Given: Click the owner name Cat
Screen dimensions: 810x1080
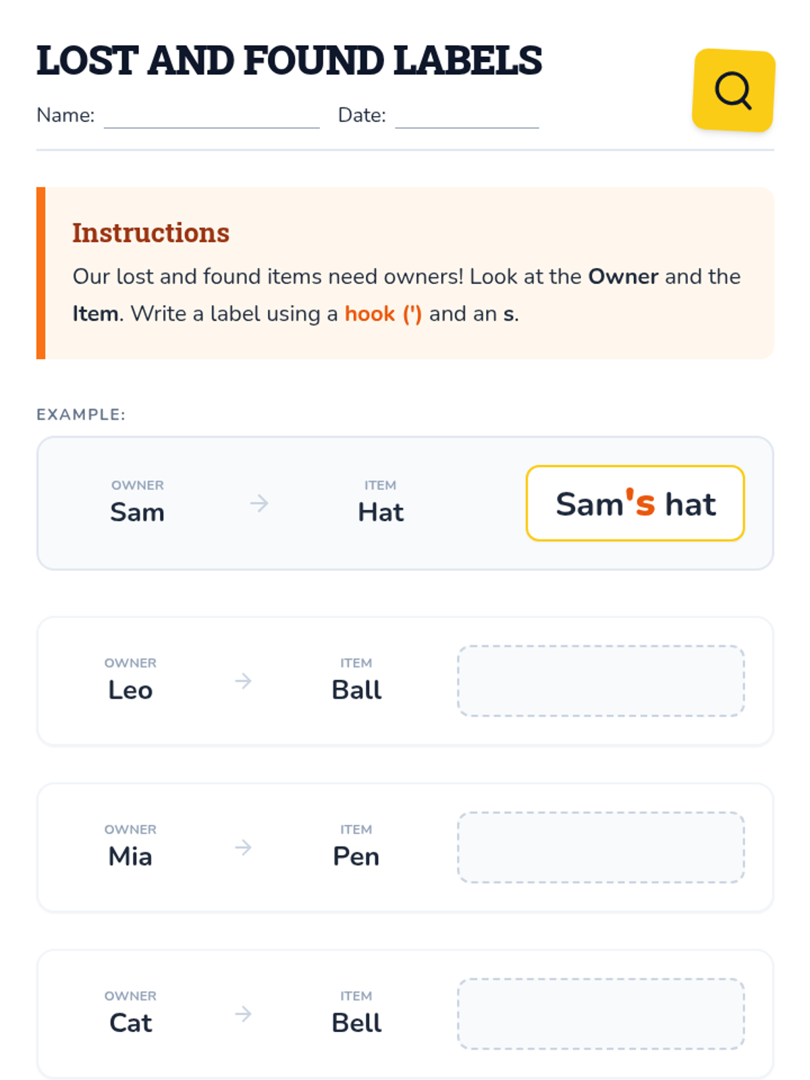Looking at the screenshot, I should pyautogui.click(x=130, y=1023).
